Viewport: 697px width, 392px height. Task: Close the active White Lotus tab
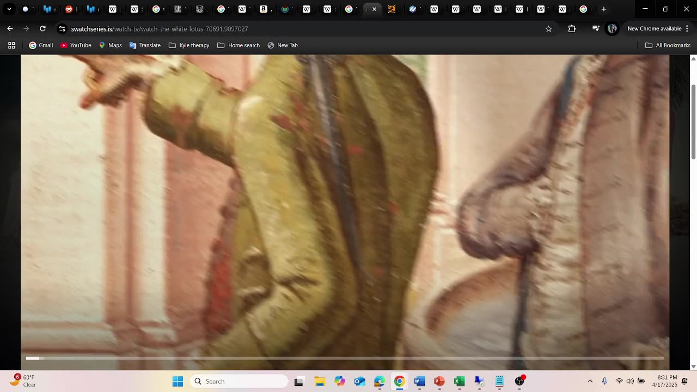pyautogui.click(x=374, y=9)
